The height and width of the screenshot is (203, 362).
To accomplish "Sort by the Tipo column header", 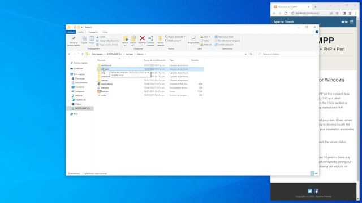I will point(171,60).
